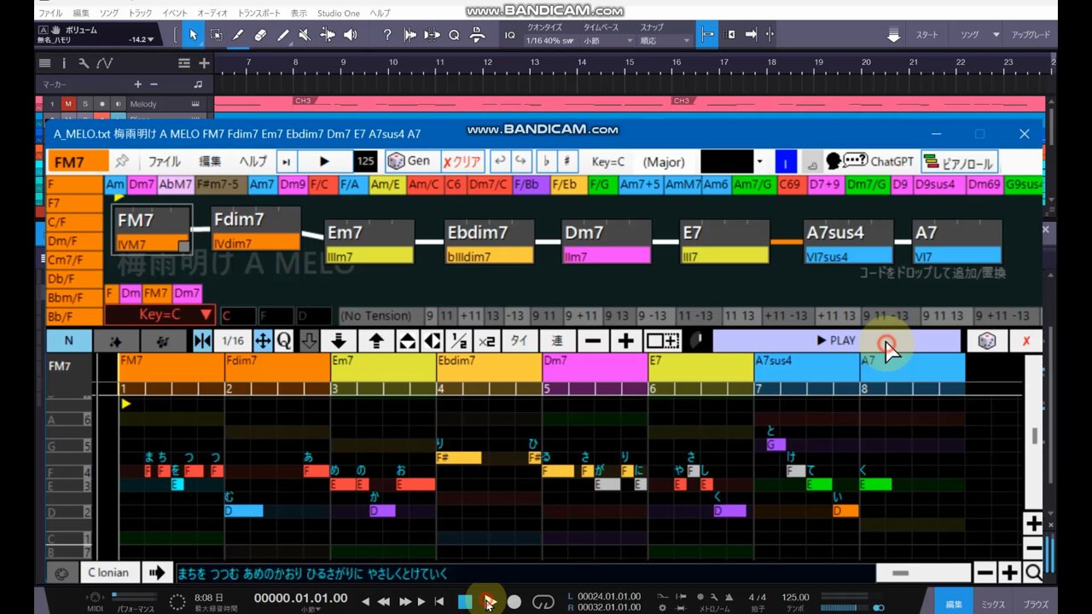Toggle the loop button in Studio One transport
The width and height of the screenshot is (1092, 614).
(543, 602)
